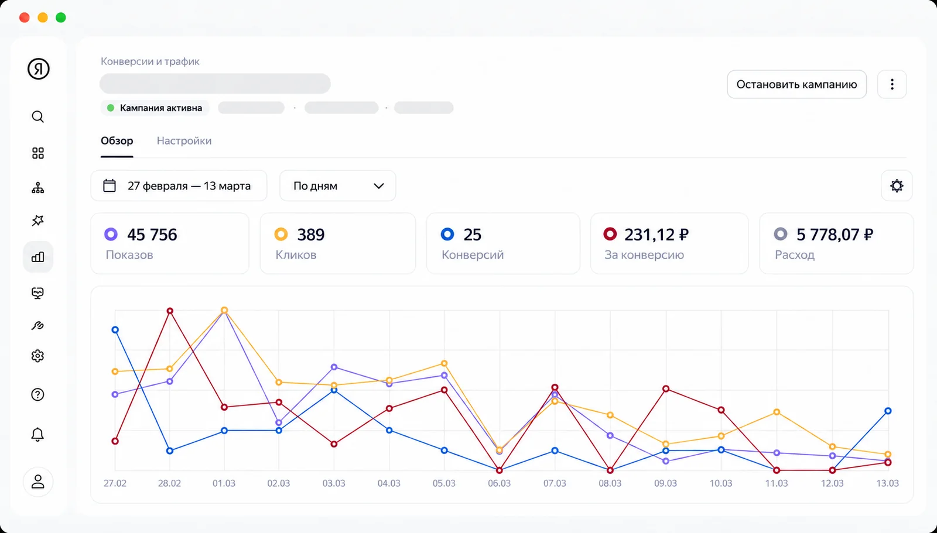The width and height of the screenshot is (937, 533).
Task: Click the Конверсии и трафик heading
Action: pos(150,61)
